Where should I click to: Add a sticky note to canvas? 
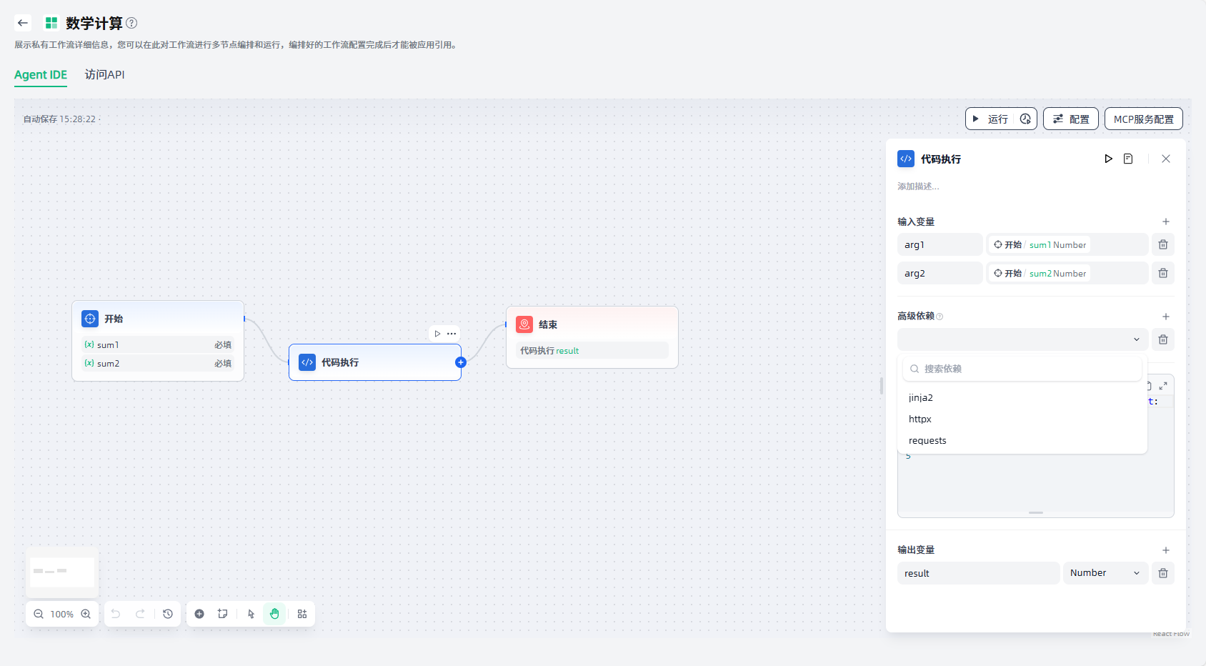point(223,614)
